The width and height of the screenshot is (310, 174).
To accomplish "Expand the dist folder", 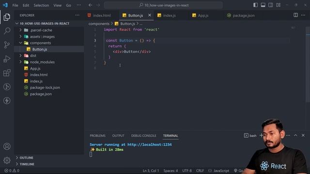I will click(x=49, y=56).
